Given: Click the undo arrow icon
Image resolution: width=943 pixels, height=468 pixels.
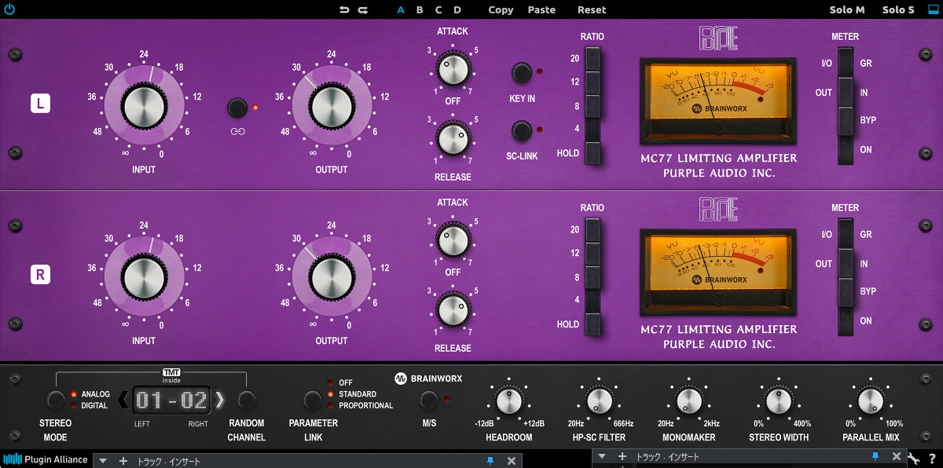Looking at the screenshot, I should [344, 10].
